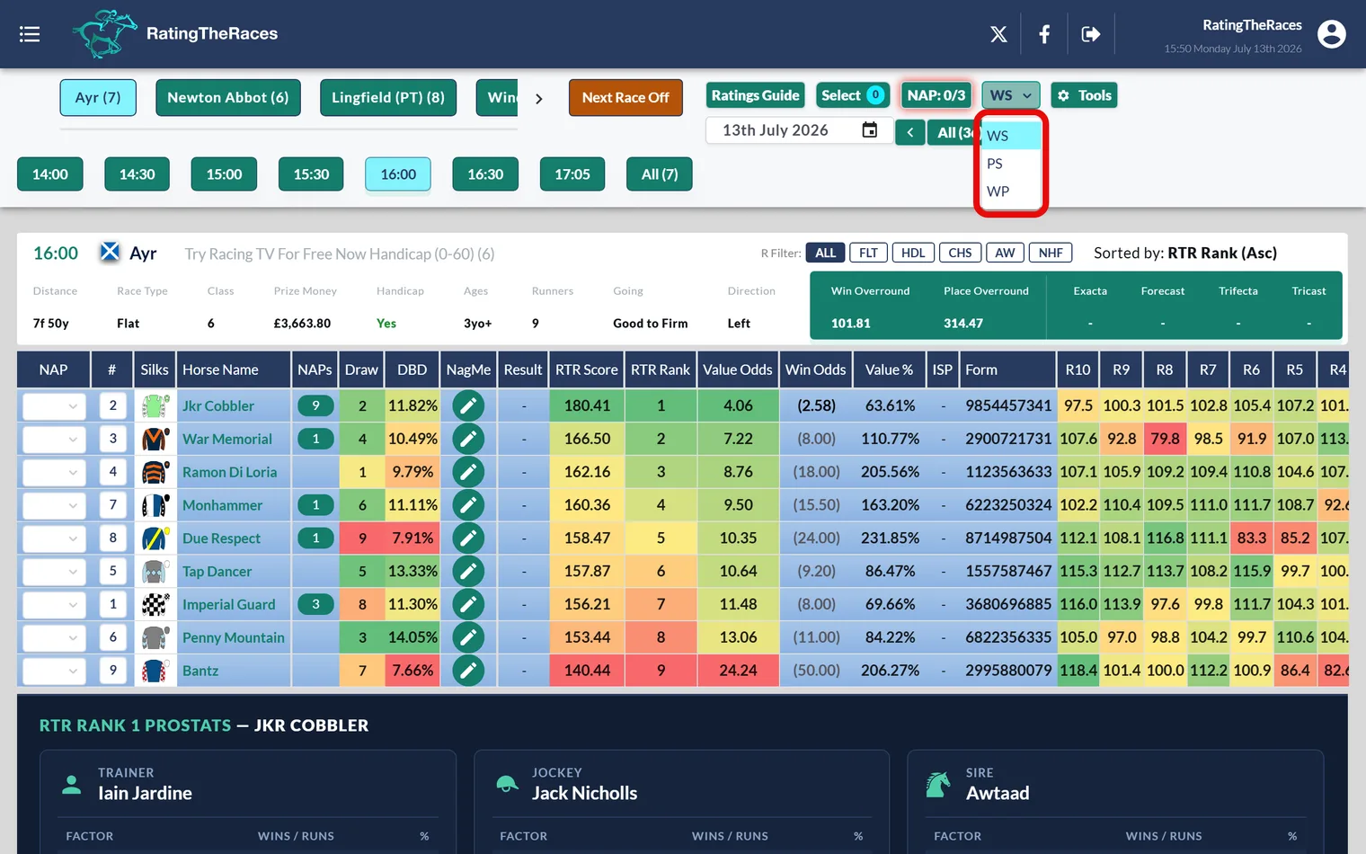The image size is (1366, 854).
Task: Click the Next Race Off button
Action: 625,97
